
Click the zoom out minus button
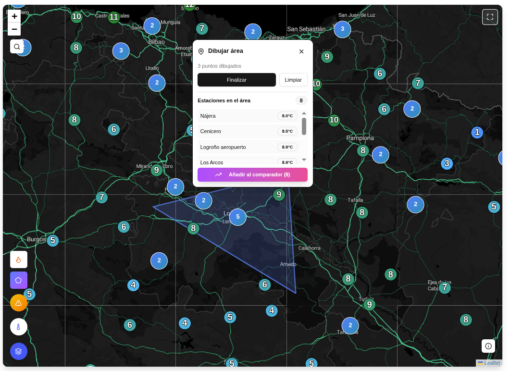coord(14,29)
